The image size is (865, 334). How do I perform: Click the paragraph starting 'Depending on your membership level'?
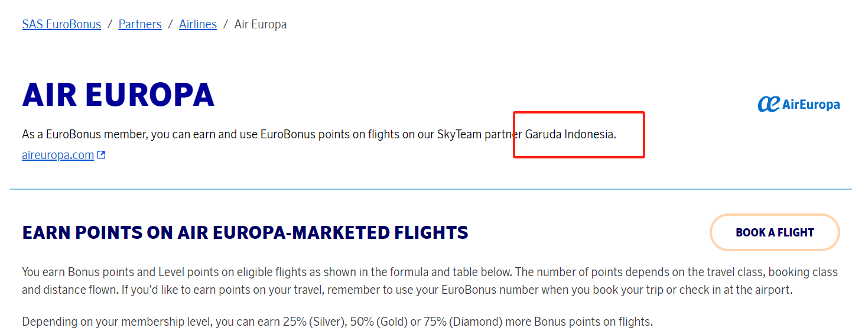(x=337, y=322)
